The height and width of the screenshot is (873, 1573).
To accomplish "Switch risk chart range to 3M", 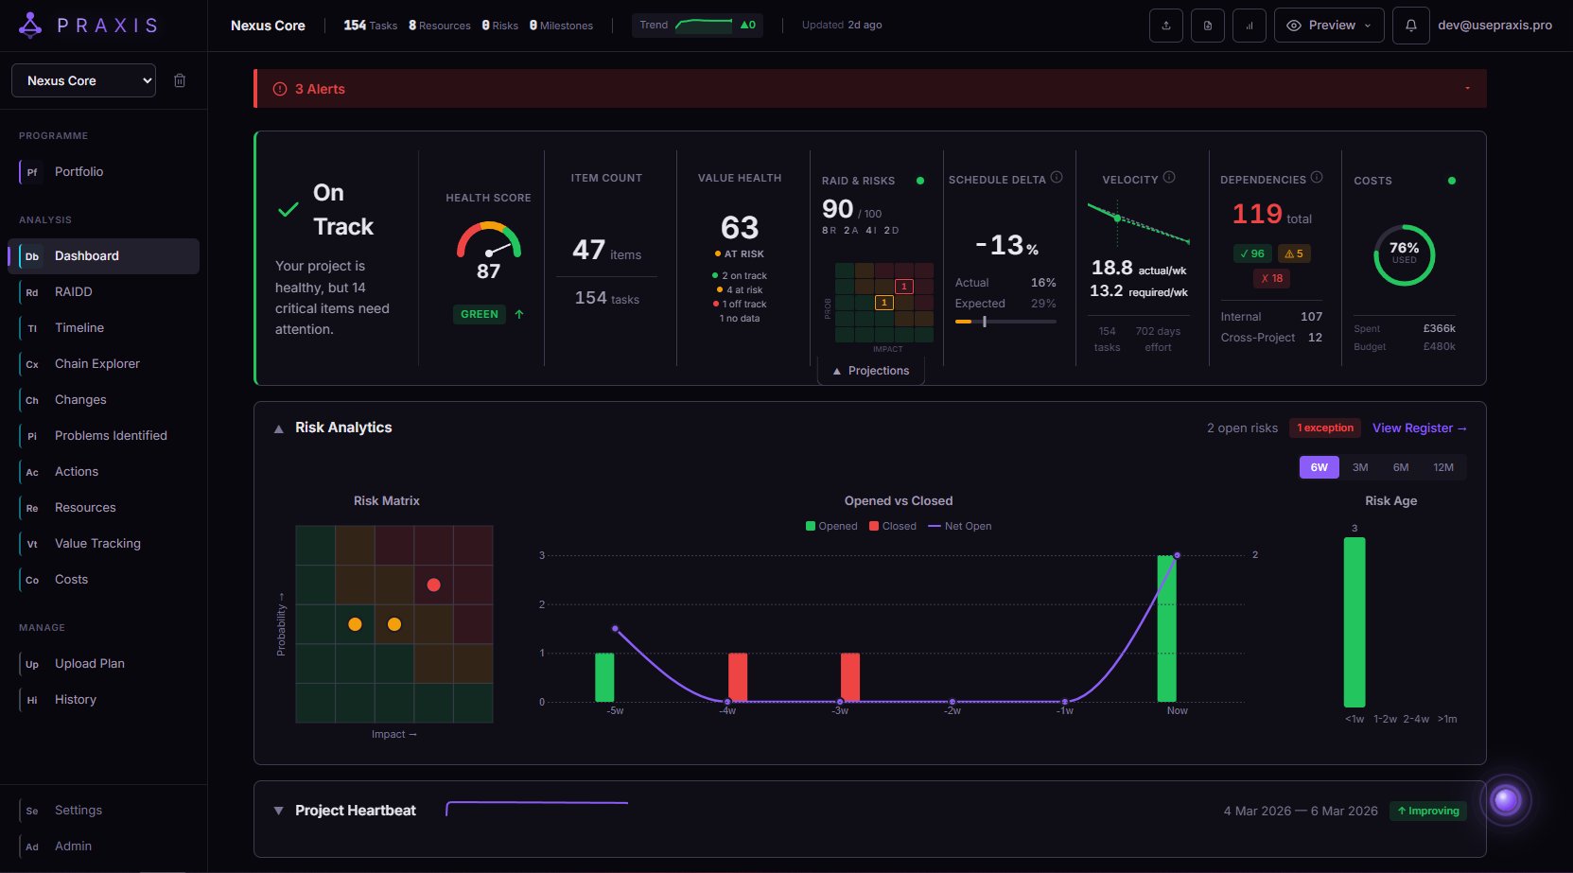I will click(1360, 467).
